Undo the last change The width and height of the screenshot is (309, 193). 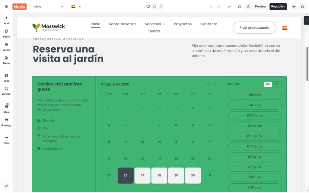pyautogui.click(x=210, y=7)
